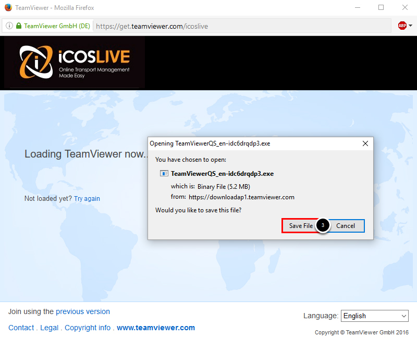Viewport: 417px width, 349px height.
Task: Click the iCOSLIVE logo banner
Action: click(x=75, y=62)
